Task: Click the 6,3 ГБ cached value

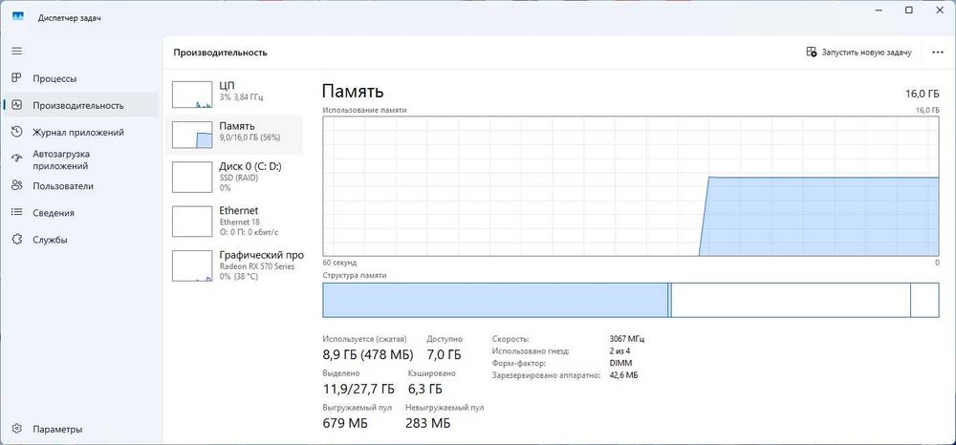Action: coord(424,389)
